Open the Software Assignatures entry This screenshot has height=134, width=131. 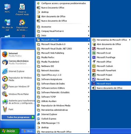pos(63,79)
